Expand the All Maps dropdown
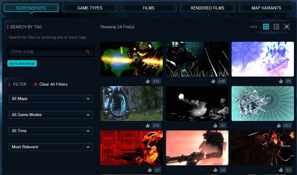 [50, 99]
